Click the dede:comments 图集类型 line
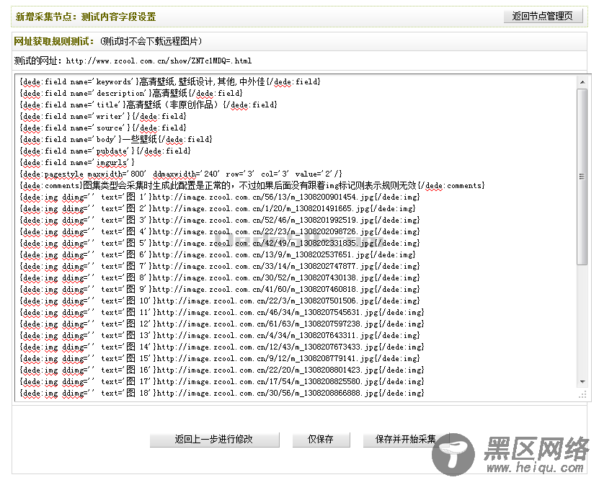599x480 pixels. (x=252, y=185)
